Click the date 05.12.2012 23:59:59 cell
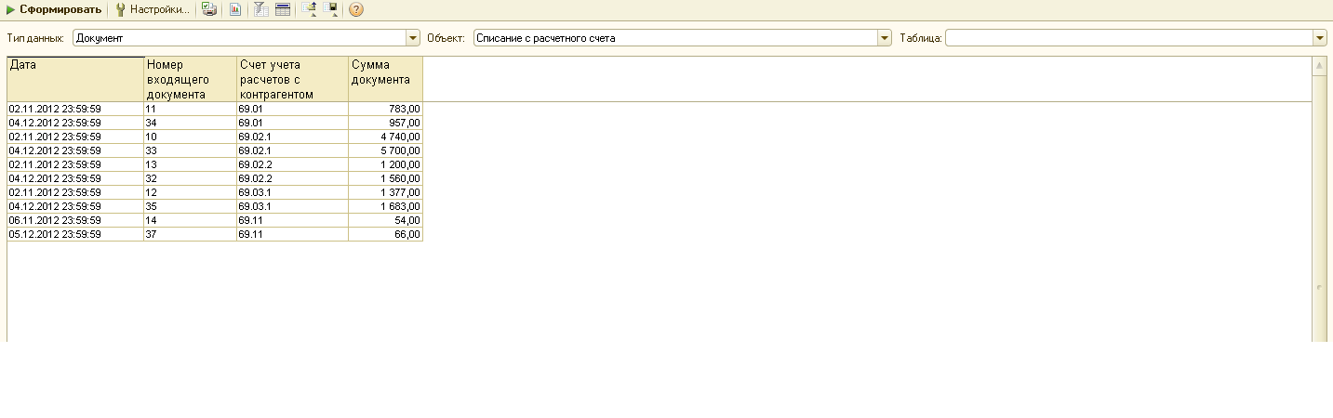The image size is (1333, 418). coord(75,234)
